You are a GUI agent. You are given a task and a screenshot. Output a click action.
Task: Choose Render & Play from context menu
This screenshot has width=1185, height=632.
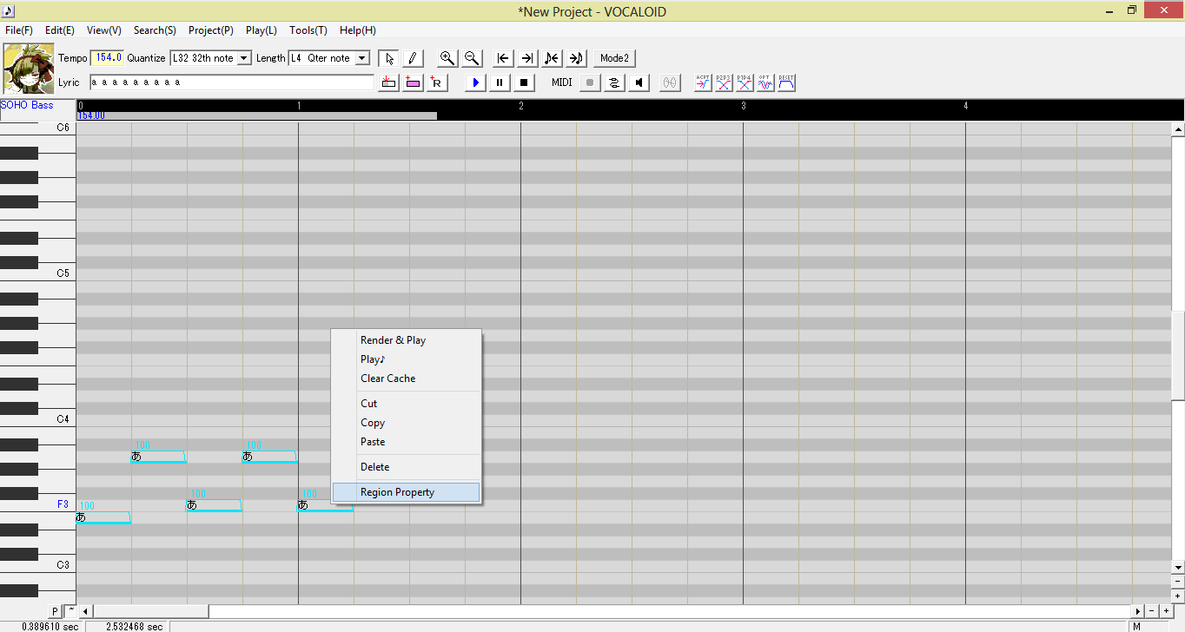[x=406, y=340]
